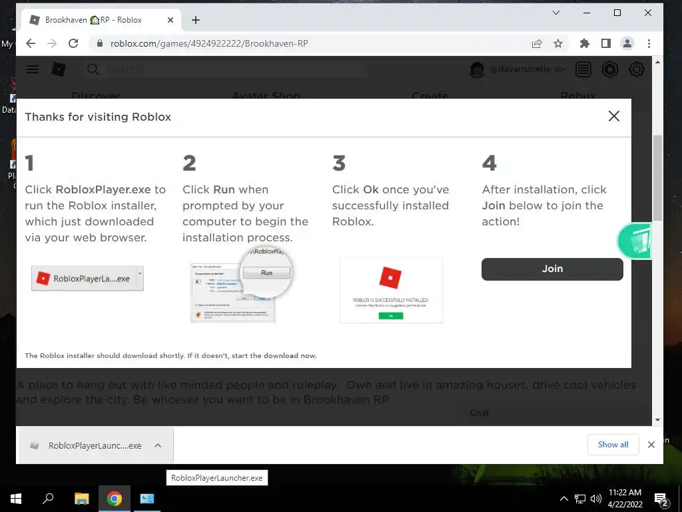Click the Chrome forward arrow
The image size is (682, 512).
pyautogui.click(x=52, y=43)
